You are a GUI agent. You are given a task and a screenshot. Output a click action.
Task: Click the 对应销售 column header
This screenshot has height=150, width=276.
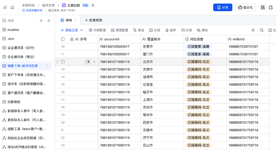point(205,39)
